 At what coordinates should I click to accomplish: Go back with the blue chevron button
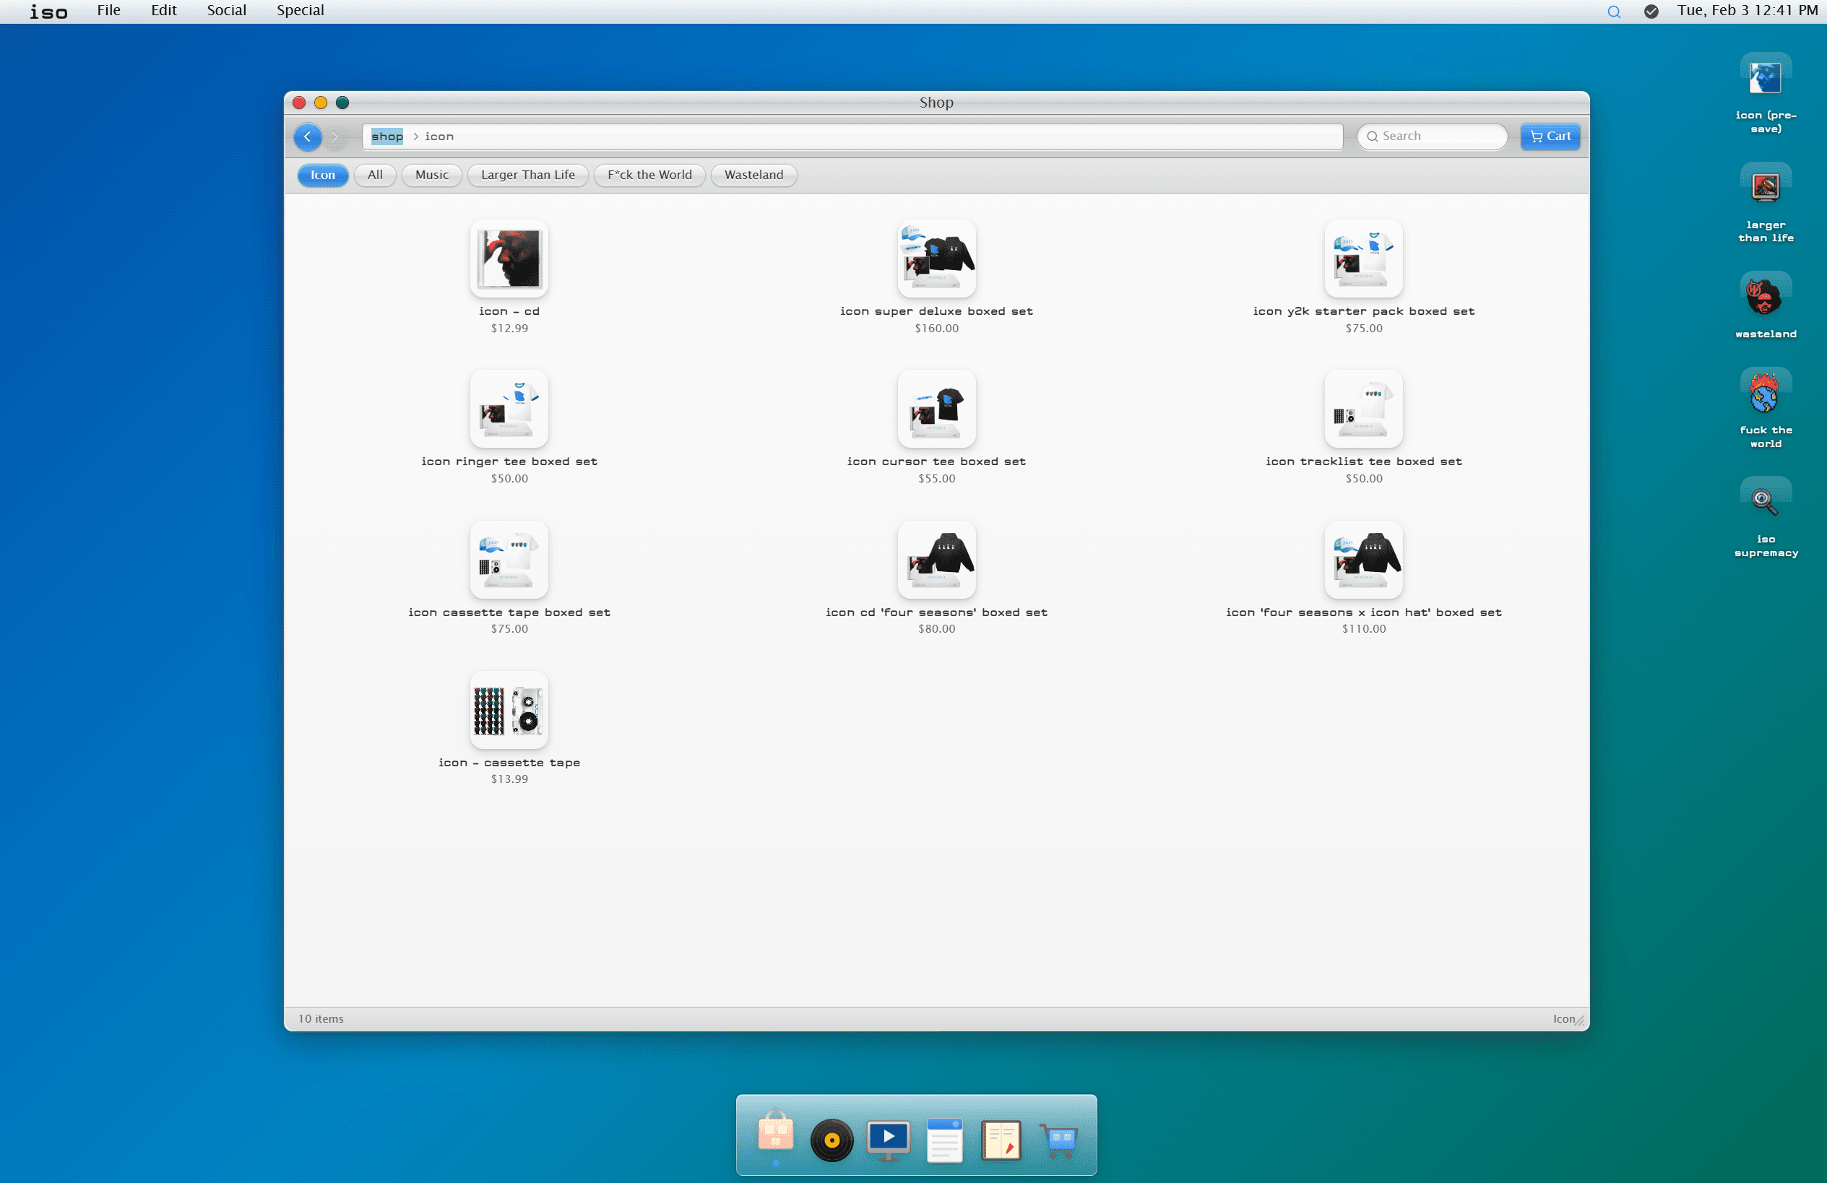point(308,136)
